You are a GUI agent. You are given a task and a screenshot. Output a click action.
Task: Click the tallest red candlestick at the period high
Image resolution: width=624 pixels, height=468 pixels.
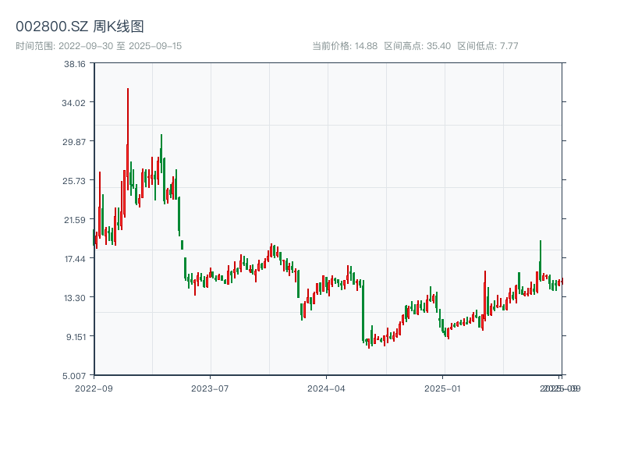[128, 140]
